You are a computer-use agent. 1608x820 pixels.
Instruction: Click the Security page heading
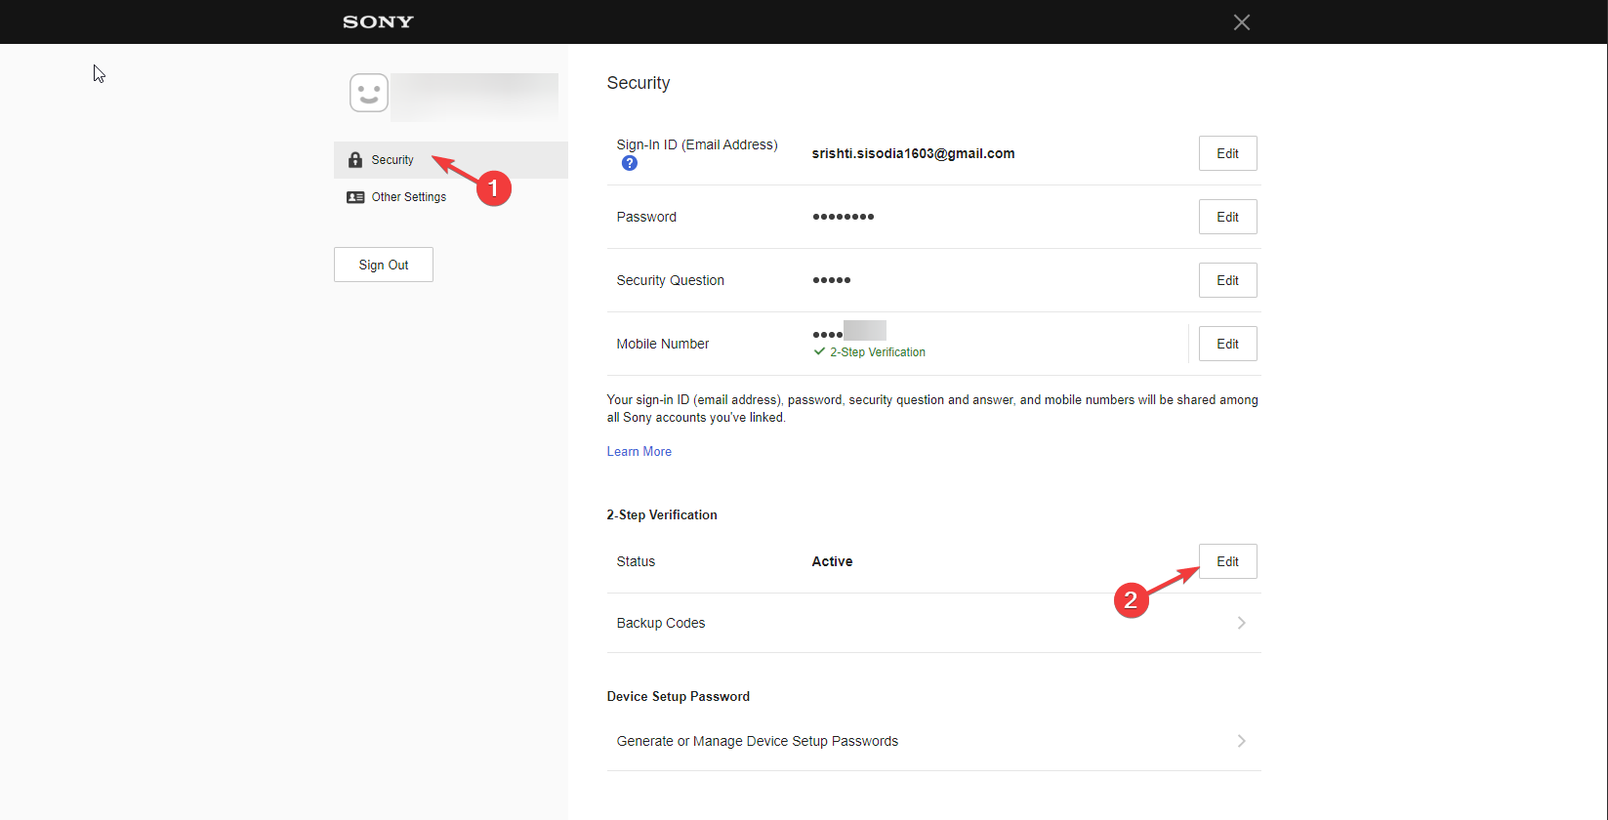[x=638, y=83]
